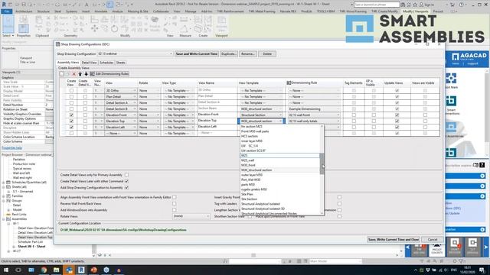The image size is (490, 275).
Task: Uncheck Create View for the Elevation Left row
Action: pos(71,128)
